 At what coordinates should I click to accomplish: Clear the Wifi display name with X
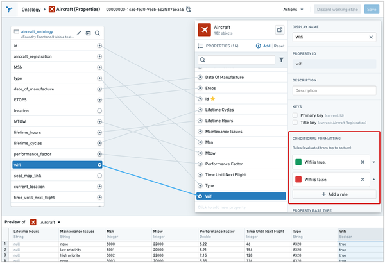370,37
